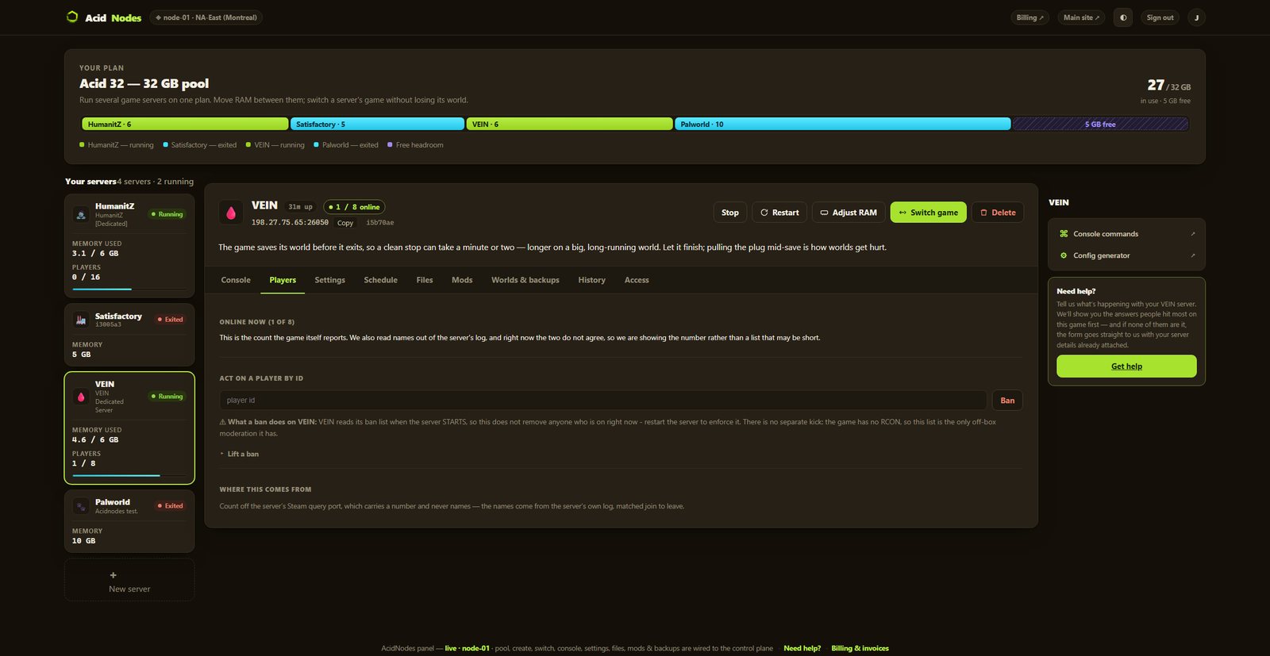Click the Exited badge on Palworld card

coord(171,506)
